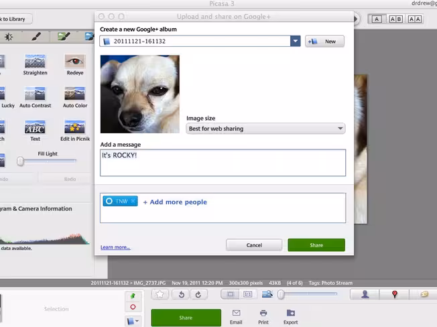Select the Redeye fix tool

point(74,64)
